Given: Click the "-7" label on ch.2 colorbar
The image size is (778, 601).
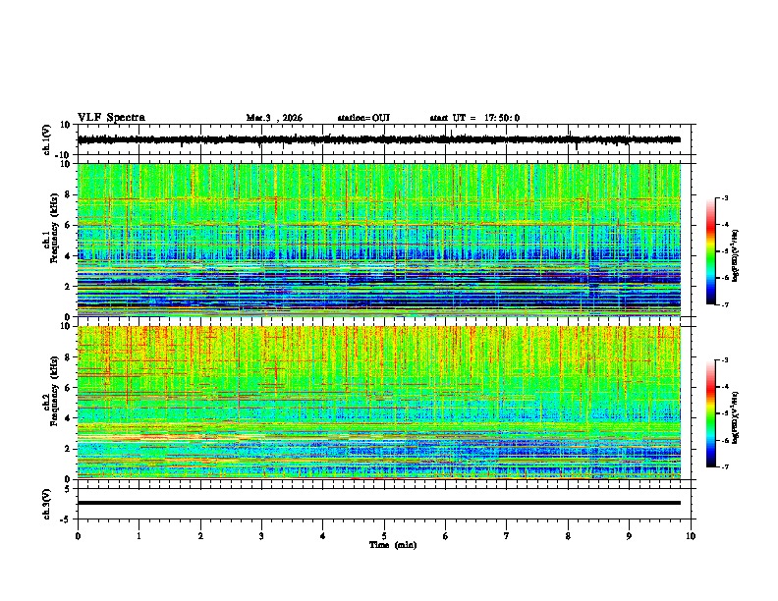Looking at the screenshot, I should coord(724,466).
